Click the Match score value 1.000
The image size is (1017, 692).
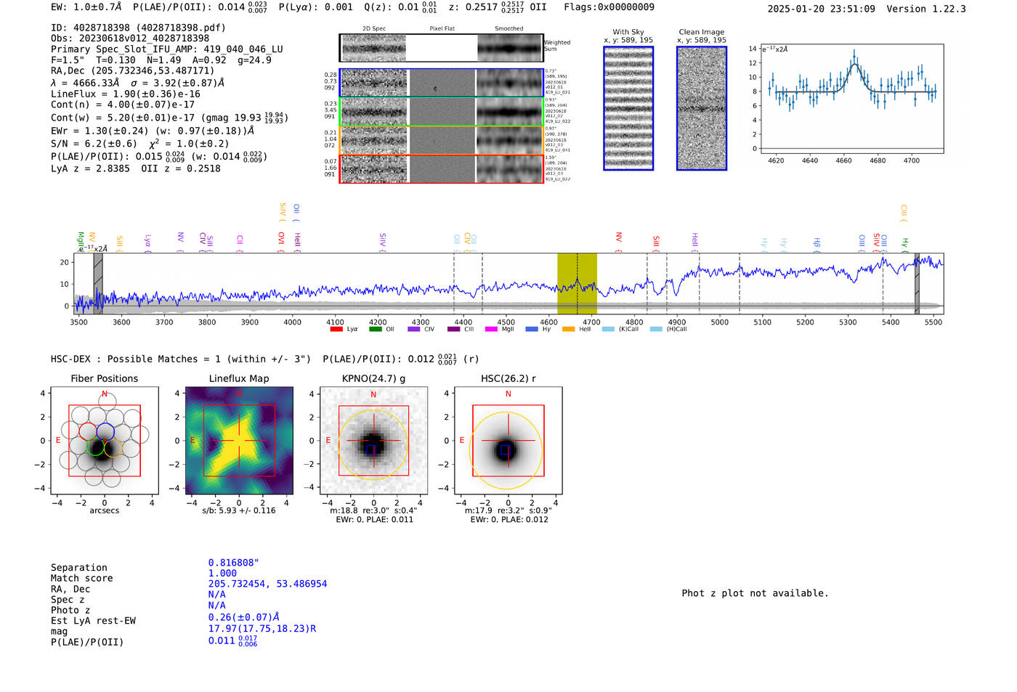coord(222,573)
